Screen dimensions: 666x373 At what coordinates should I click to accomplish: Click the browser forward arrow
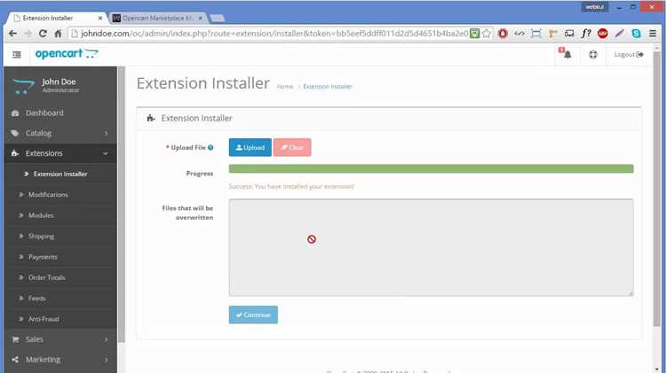click(x=28, y=33)
